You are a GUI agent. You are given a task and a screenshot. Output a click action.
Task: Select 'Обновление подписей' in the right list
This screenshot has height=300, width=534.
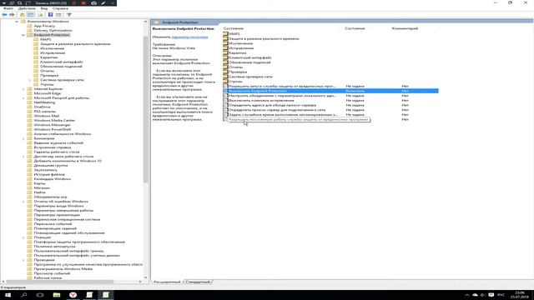(x=249, y=62)
